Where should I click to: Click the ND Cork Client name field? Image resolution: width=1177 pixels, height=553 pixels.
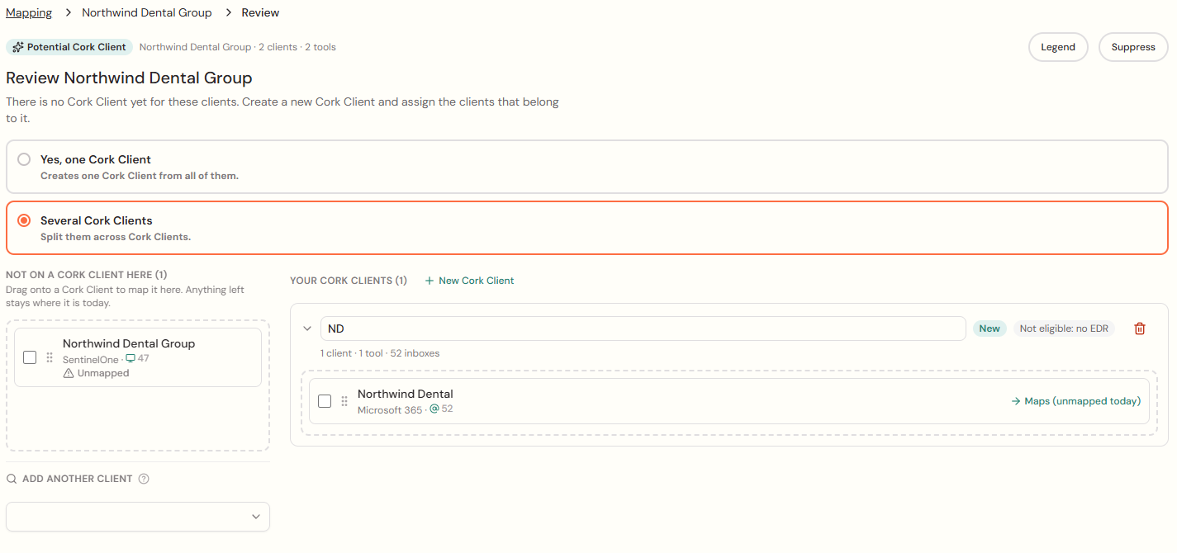tap(643, 328)
